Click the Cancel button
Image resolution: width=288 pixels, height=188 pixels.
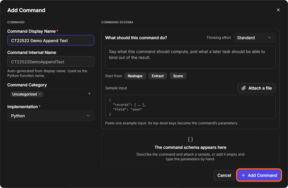coord(224,175)
